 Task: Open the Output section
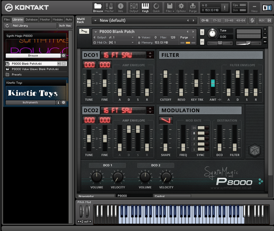click(134, 8)
